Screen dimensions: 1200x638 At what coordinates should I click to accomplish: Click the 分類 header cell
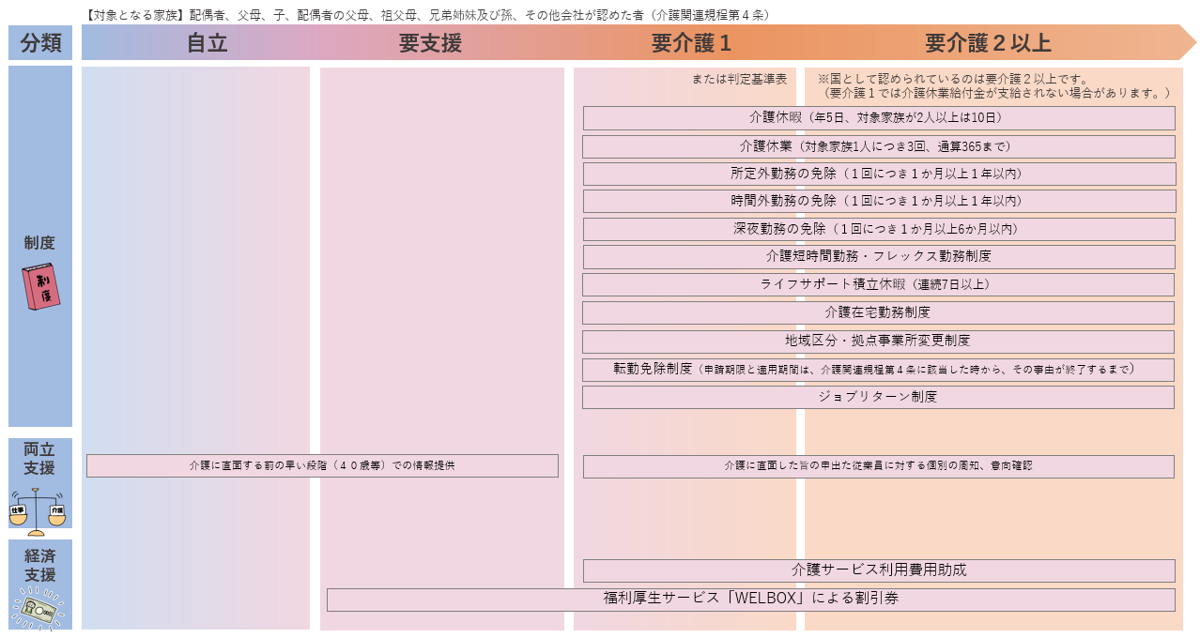[41, 41]
